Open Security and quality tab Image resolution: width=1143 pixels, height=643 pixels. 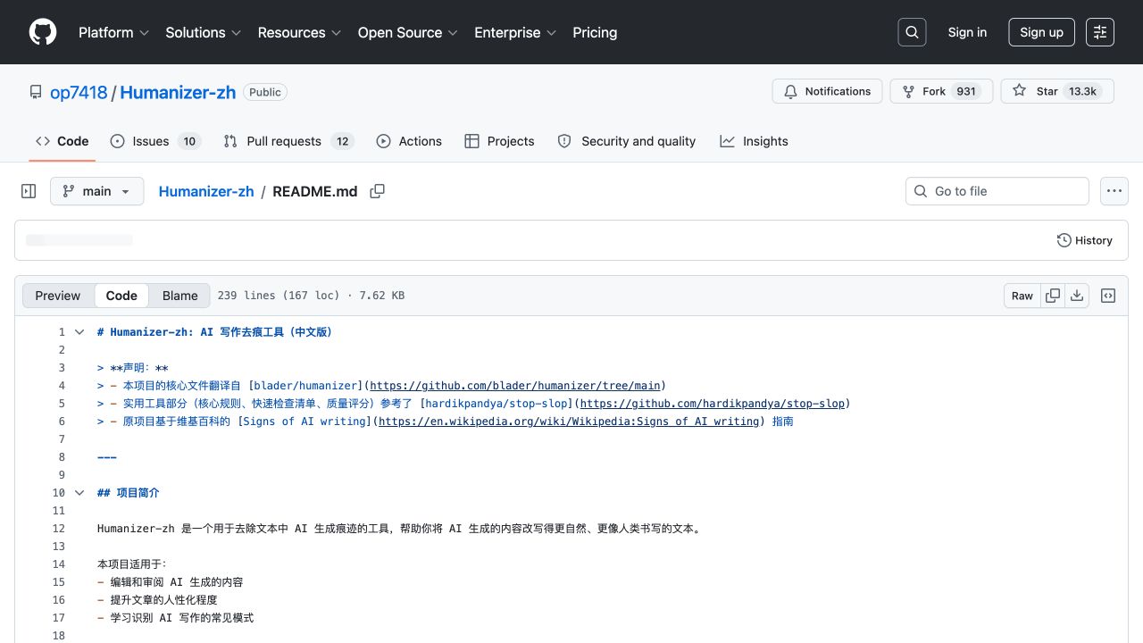click(x=626, y=141)
